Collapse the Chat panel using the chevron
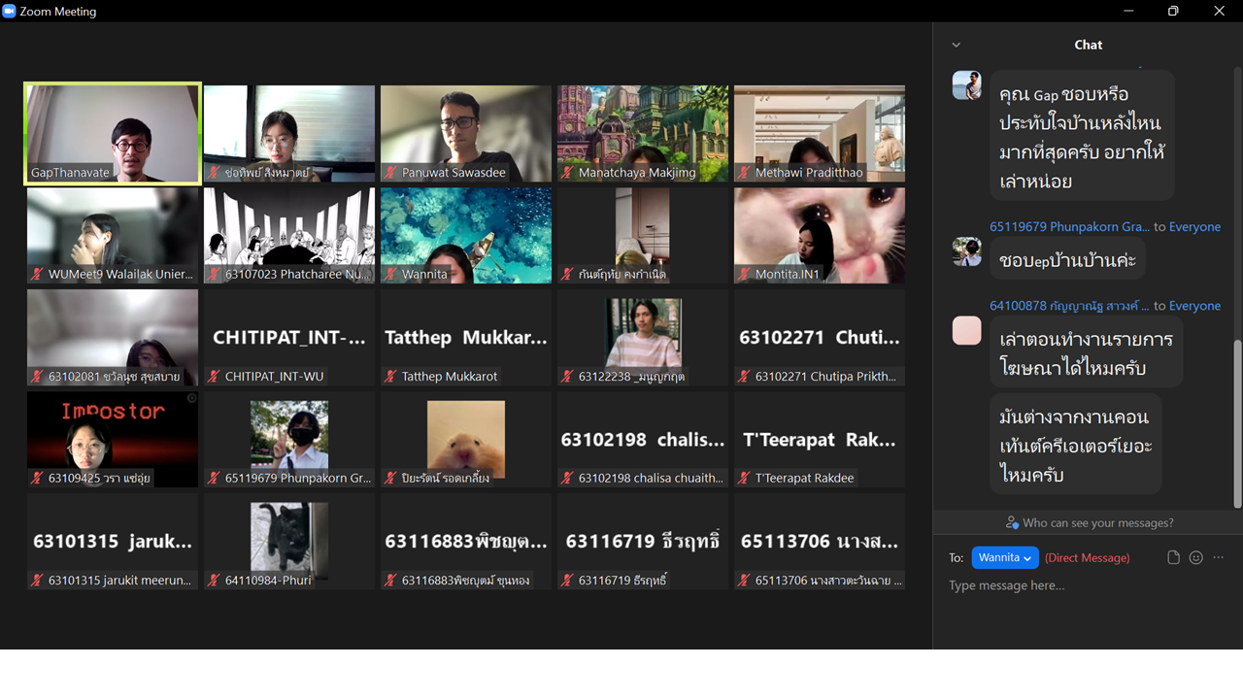This screenshot has width=1243, height=699. click(x=956, y=45)
